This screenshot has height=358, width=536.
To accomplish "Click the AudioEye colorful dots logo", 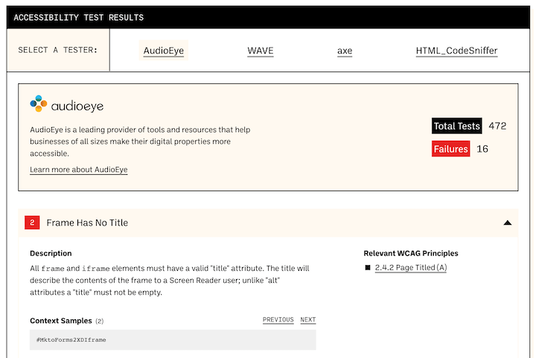I will pyautogui.click(x=39, y=104).
